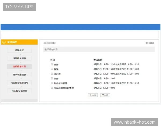This screenshot has width=161, height=129.
Task: Click the 会计 subject label
Action: click(x=56, y=64)
